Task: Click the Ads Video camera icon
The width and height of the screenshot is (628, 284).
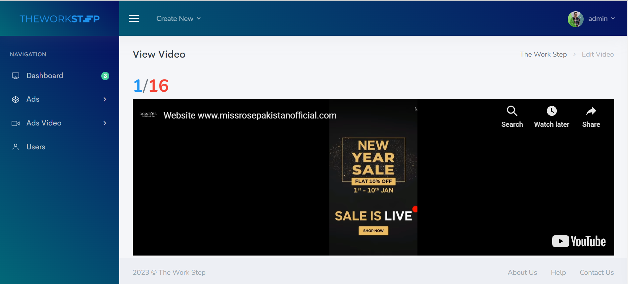Action: [16, 123]
